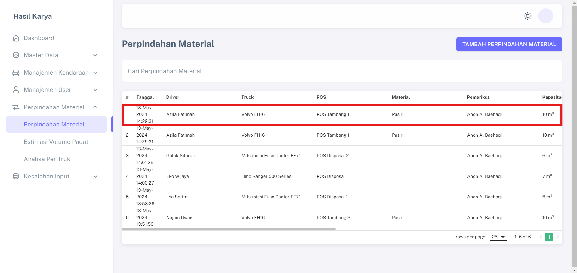577x273 pixels.
Task: Open Analisa Per Truk submenu item
Action: point(47,159)
